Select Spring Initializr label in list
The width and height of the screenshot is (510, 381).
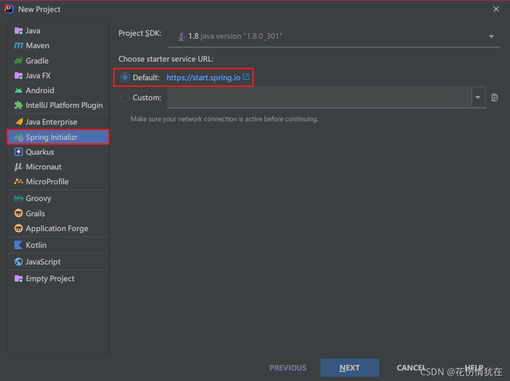(x=52, y=137)
